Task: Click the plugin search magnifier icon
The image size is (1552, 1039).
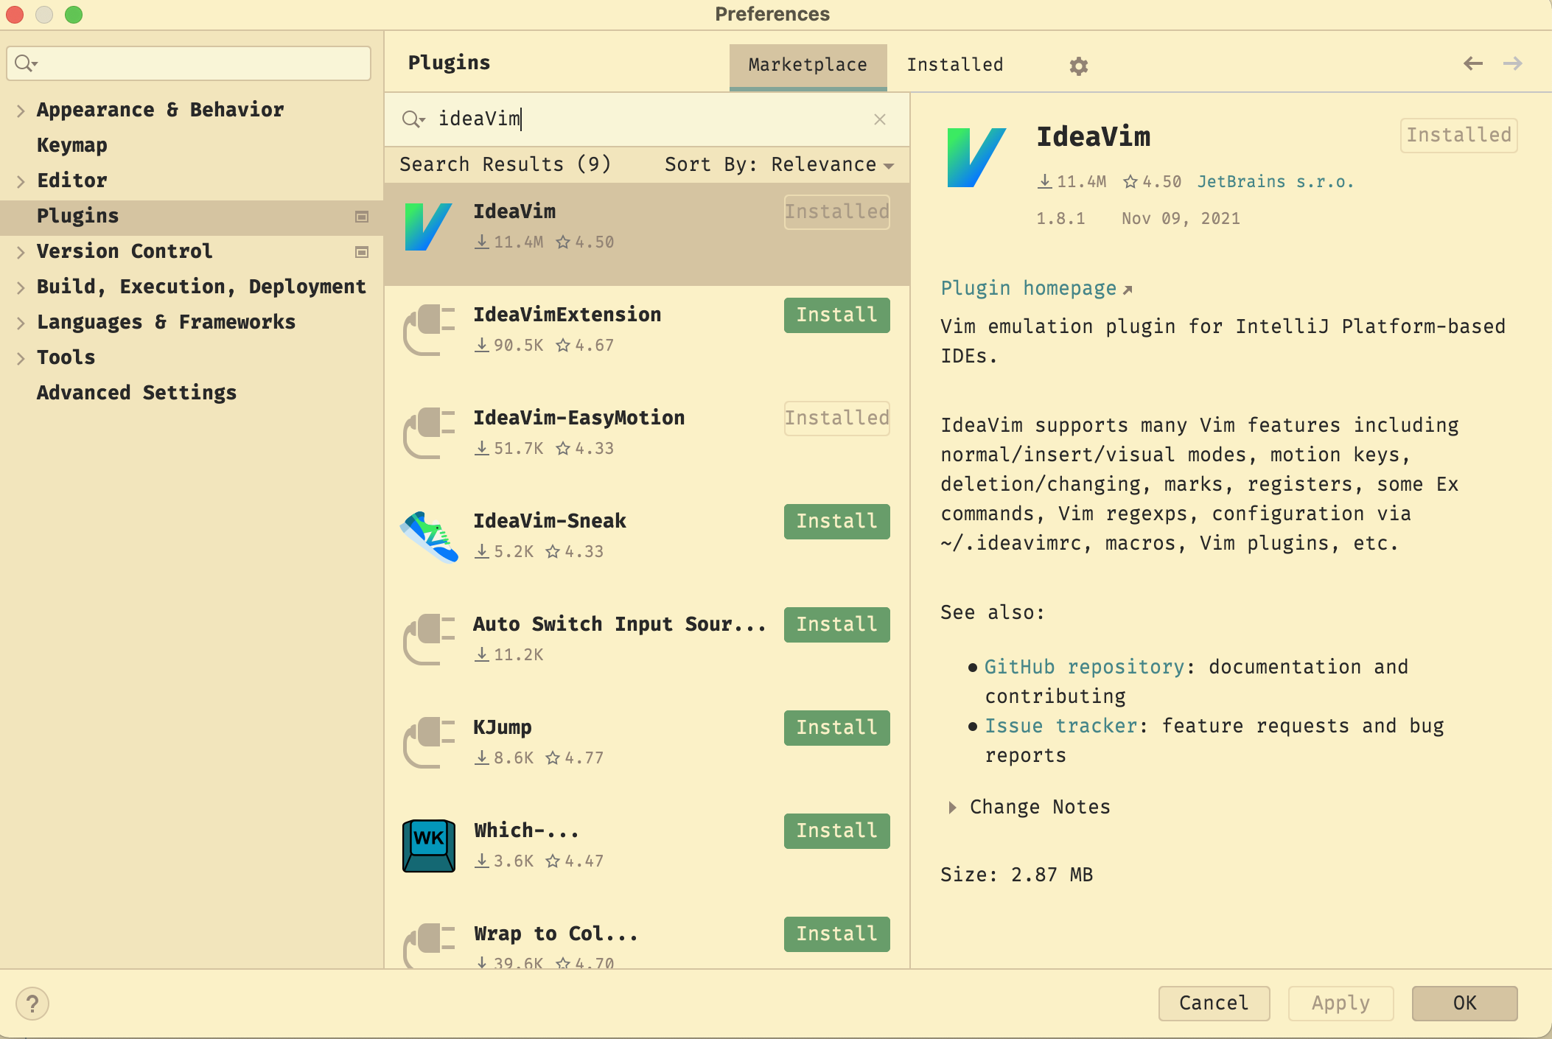Action: [x=413, y=119]
